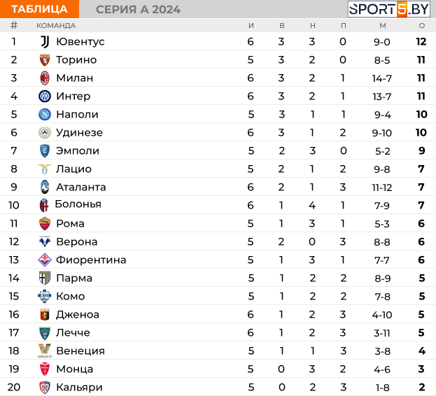This screenshot has width=436, height=396.
Task: Click the М goals column header
Action: [383, 26]
